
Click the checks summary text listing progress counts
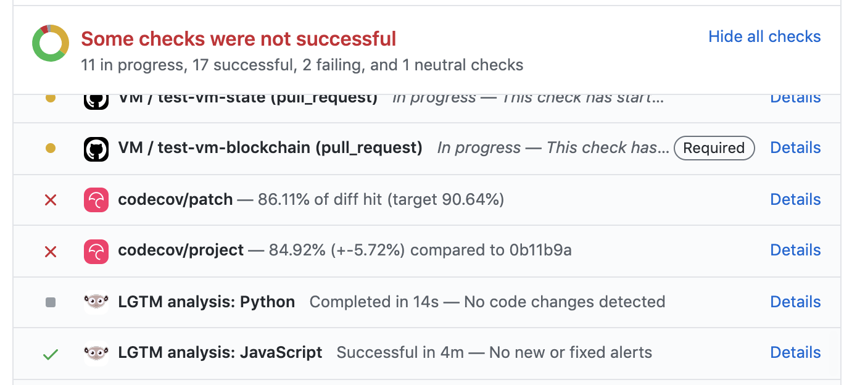[301, 64]
